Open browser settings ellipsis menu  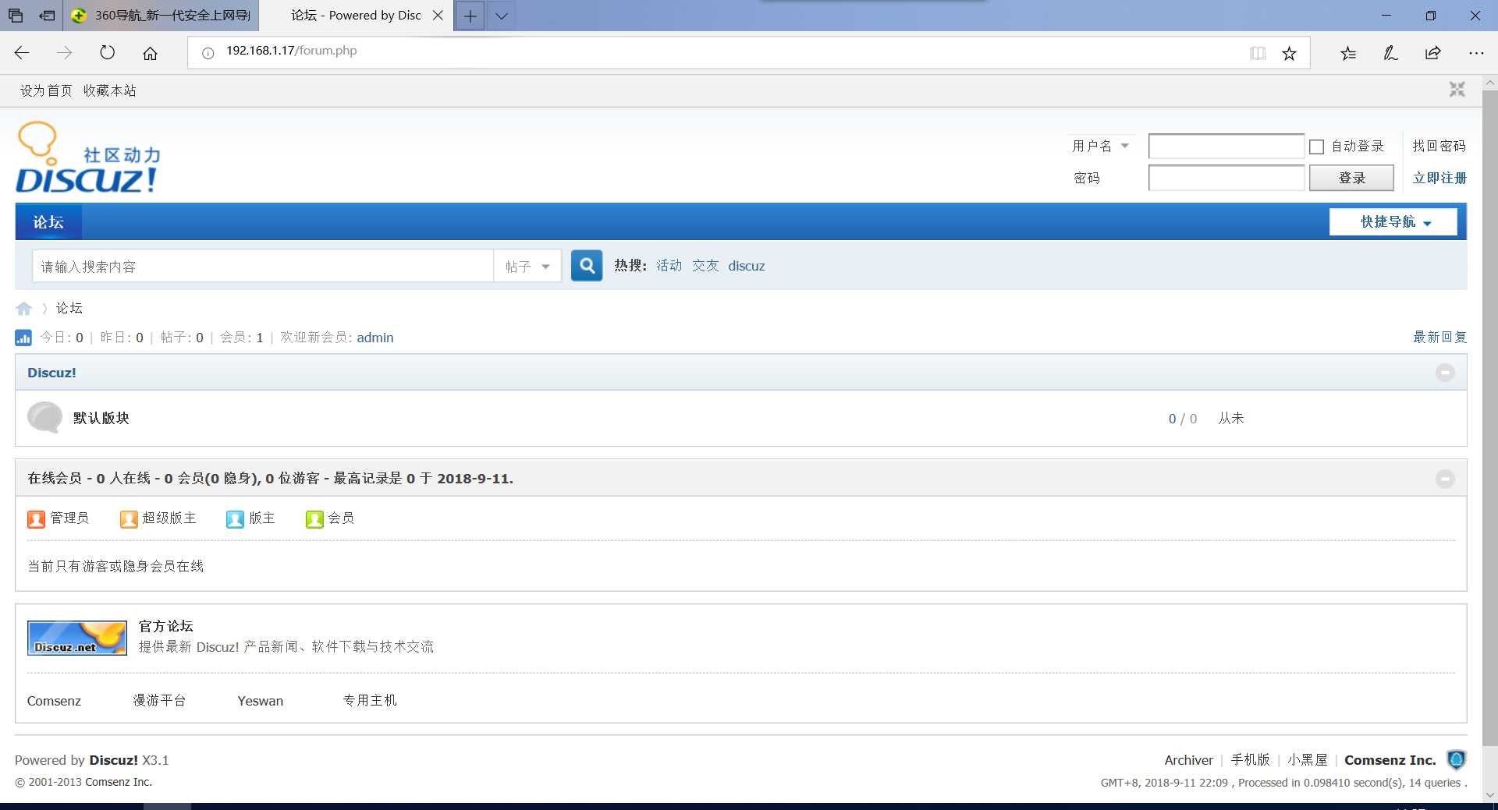pos(1476,53)
